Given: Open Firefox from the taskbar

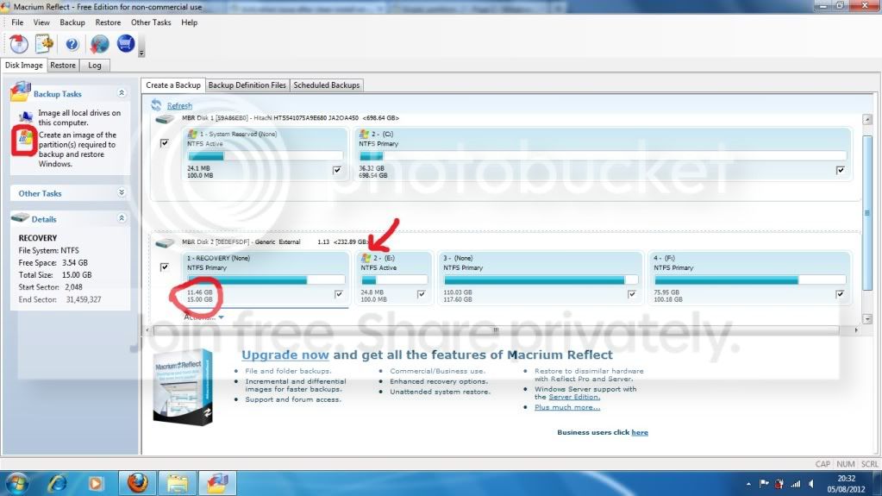Looking at the screenshot, I should point(137,483).
